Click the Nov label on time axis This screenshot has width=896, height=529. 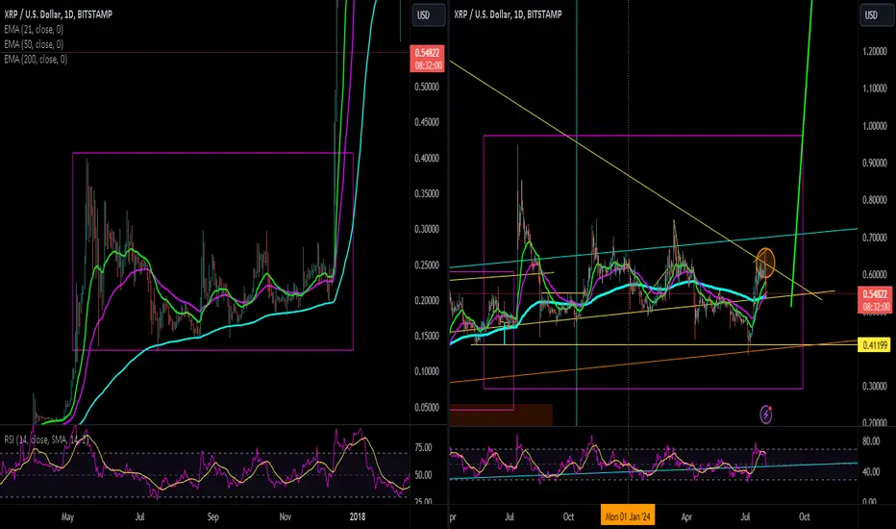pos(286,517)
